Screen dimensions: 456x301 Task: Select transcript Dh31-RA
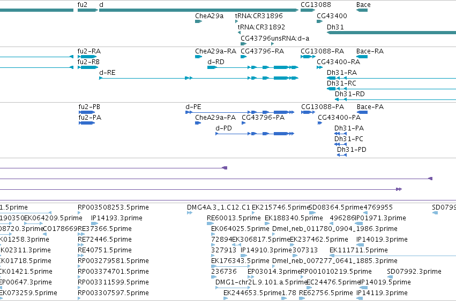pos(392,78)
